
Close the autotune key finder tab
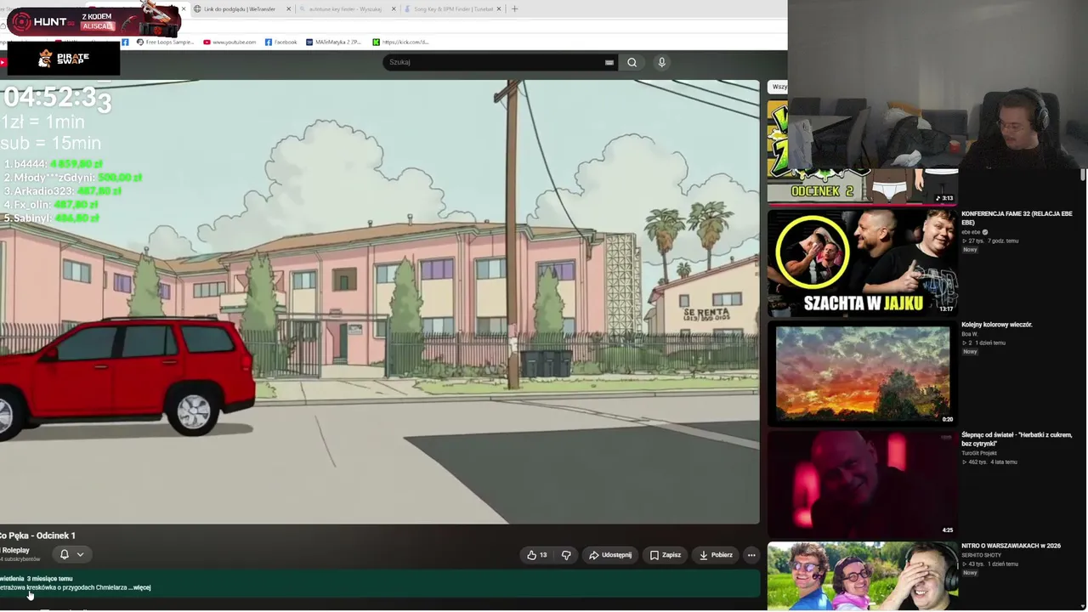394,9
